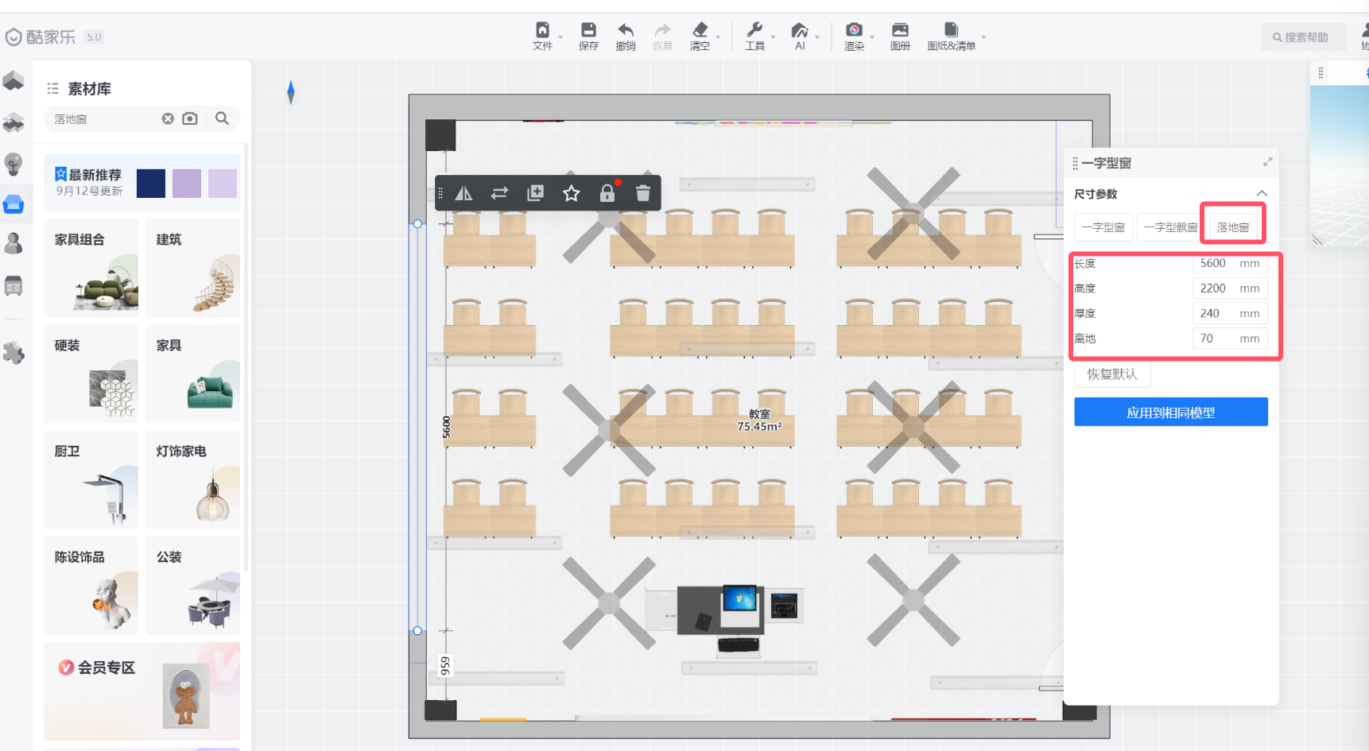Open the layered blocks tool in left sidebar

pyautogui.click(x=14, y=122)
